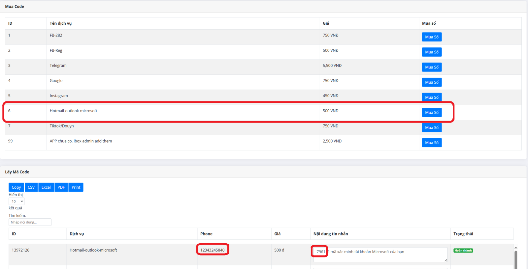Open the Hiển thị results count dropdown
Screen dimensions: 528x269
click(16, 202)
